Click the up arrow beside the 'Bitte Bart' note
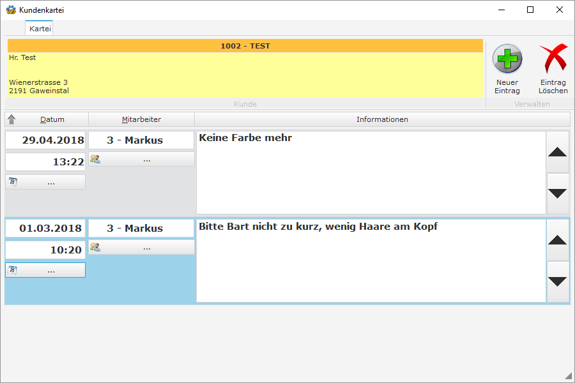575x383 pixels. pyautogui.click(x=557, y=241)
